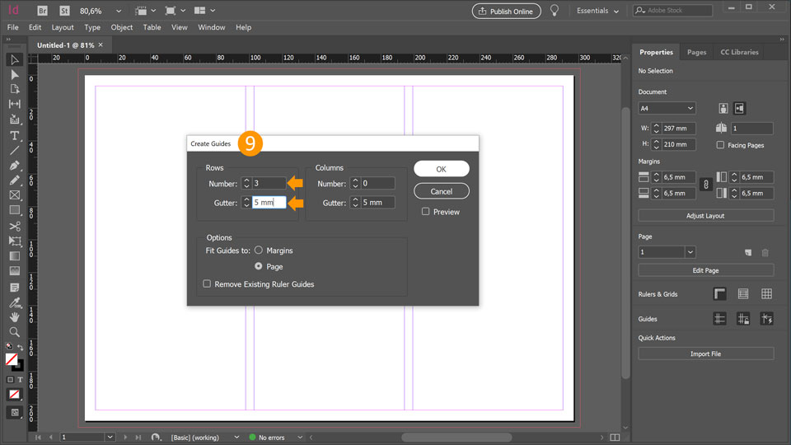Select Fit Guides to Page

258,266
